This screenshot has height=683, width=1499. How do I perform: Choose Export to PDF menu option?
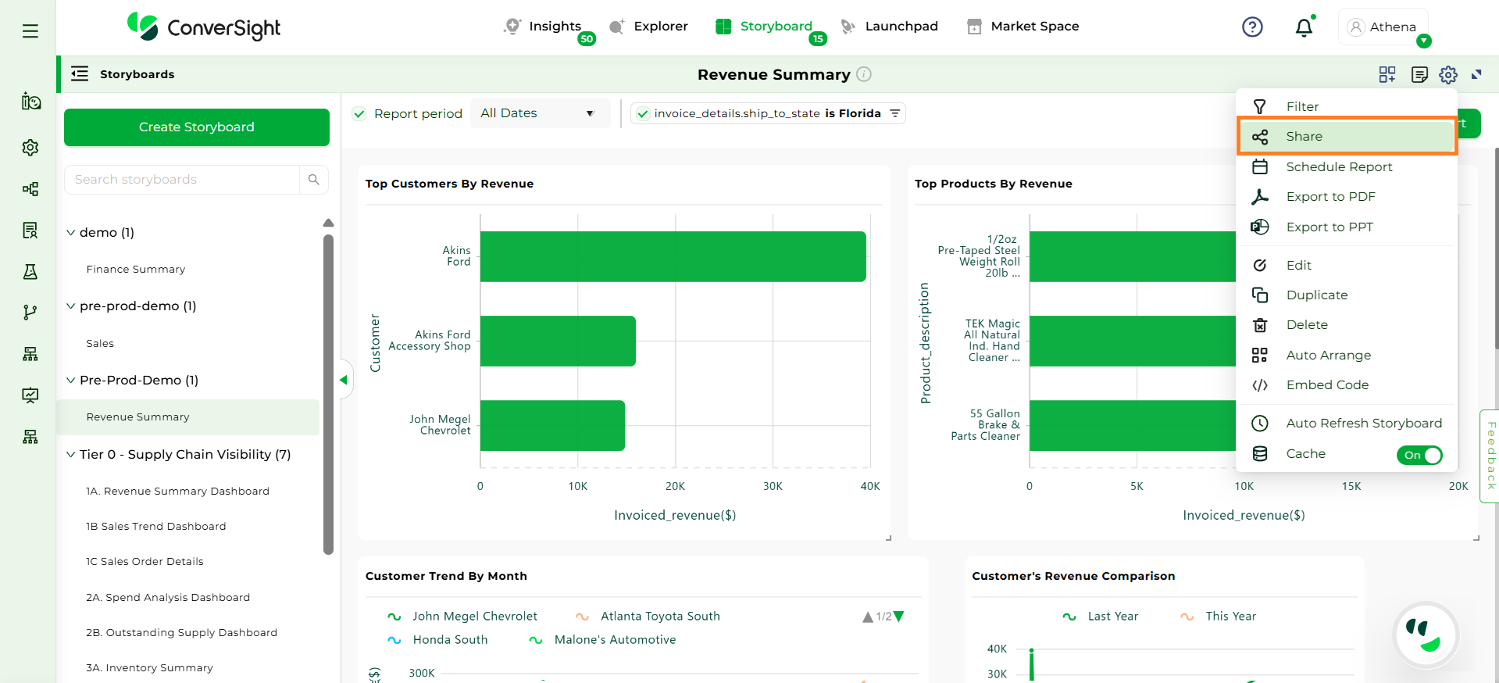point(1330,197)
